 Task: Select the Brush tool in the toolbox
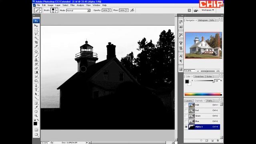pos(36,56)
